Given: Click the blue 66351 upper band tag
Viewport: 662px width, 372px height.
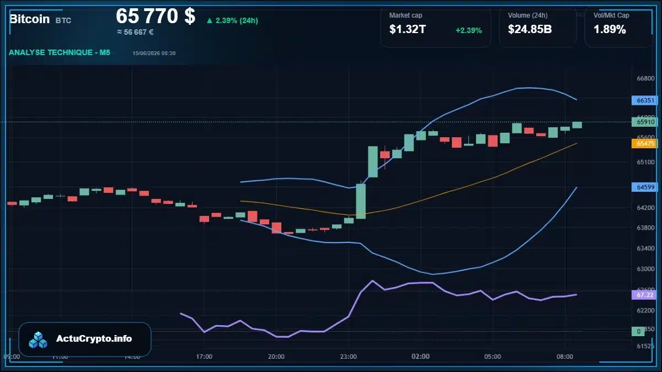Looking at the screenshot, I should (645, 101).
